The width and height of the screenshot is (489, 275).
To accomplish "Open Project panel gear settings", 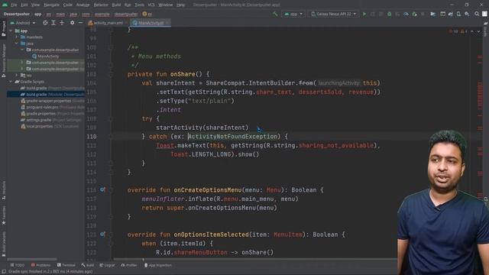I will point(73,23).
